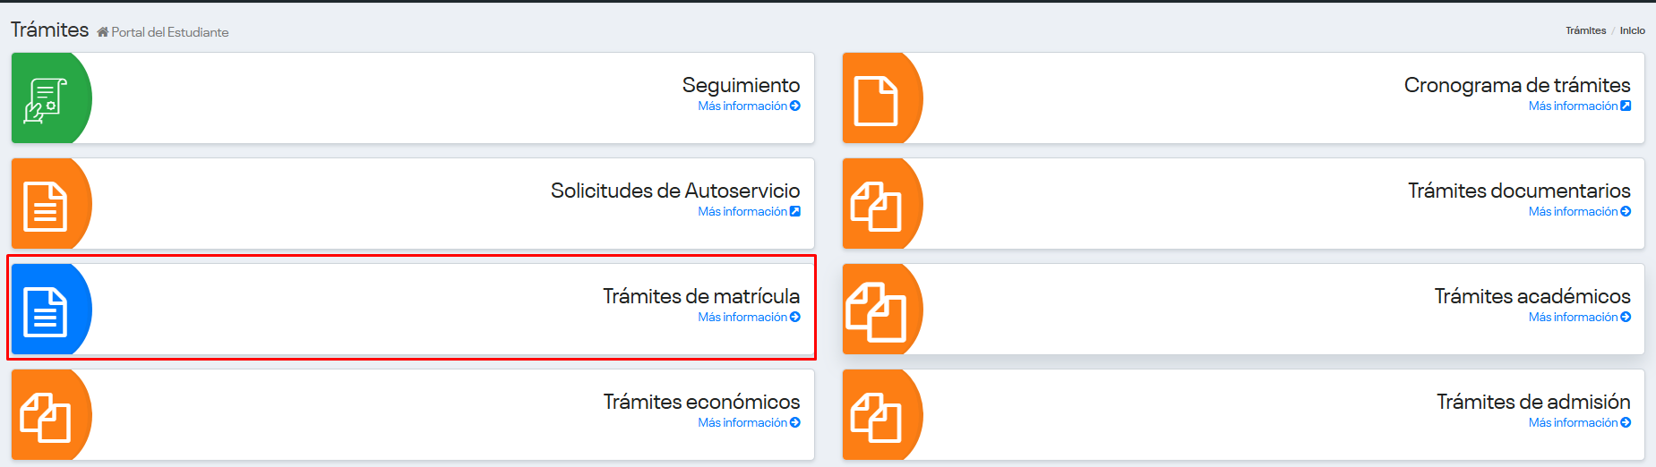This screenshot has height=467, width=1656.
Task: Click the Trámites académicos copy icon
Action: pyautogui.click(x=875, y=311)
